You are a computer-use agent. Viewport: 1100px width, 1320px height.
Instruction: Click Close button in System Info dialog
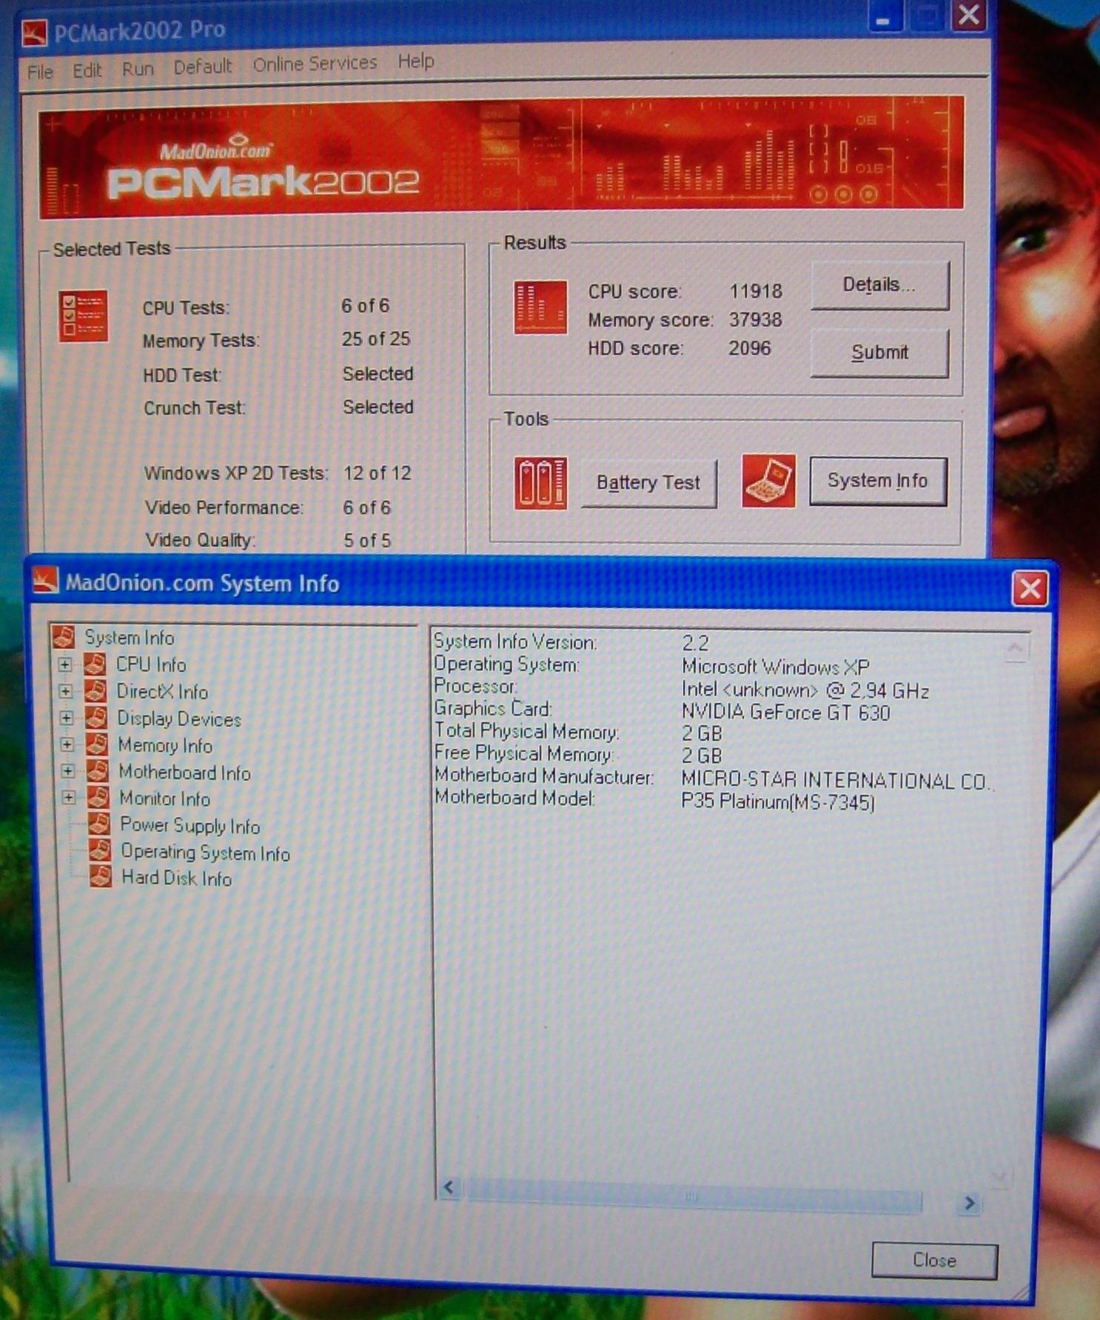(x=934, y=1260)
